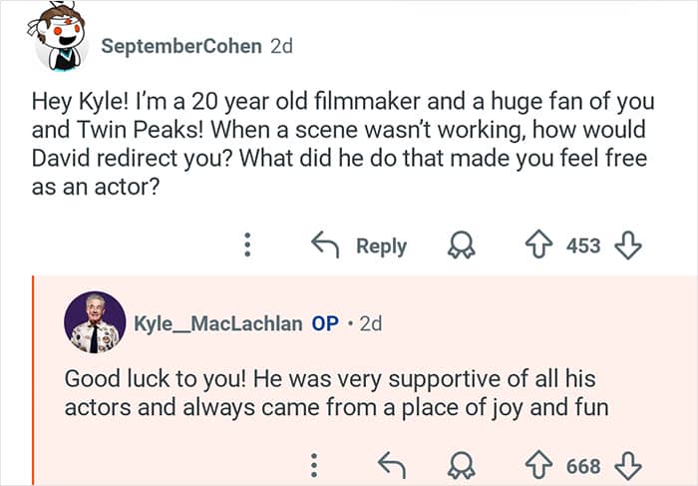Reply to SeptemberCohen's comment
Viewport: 698px width, 486px height.
point(363,245)
